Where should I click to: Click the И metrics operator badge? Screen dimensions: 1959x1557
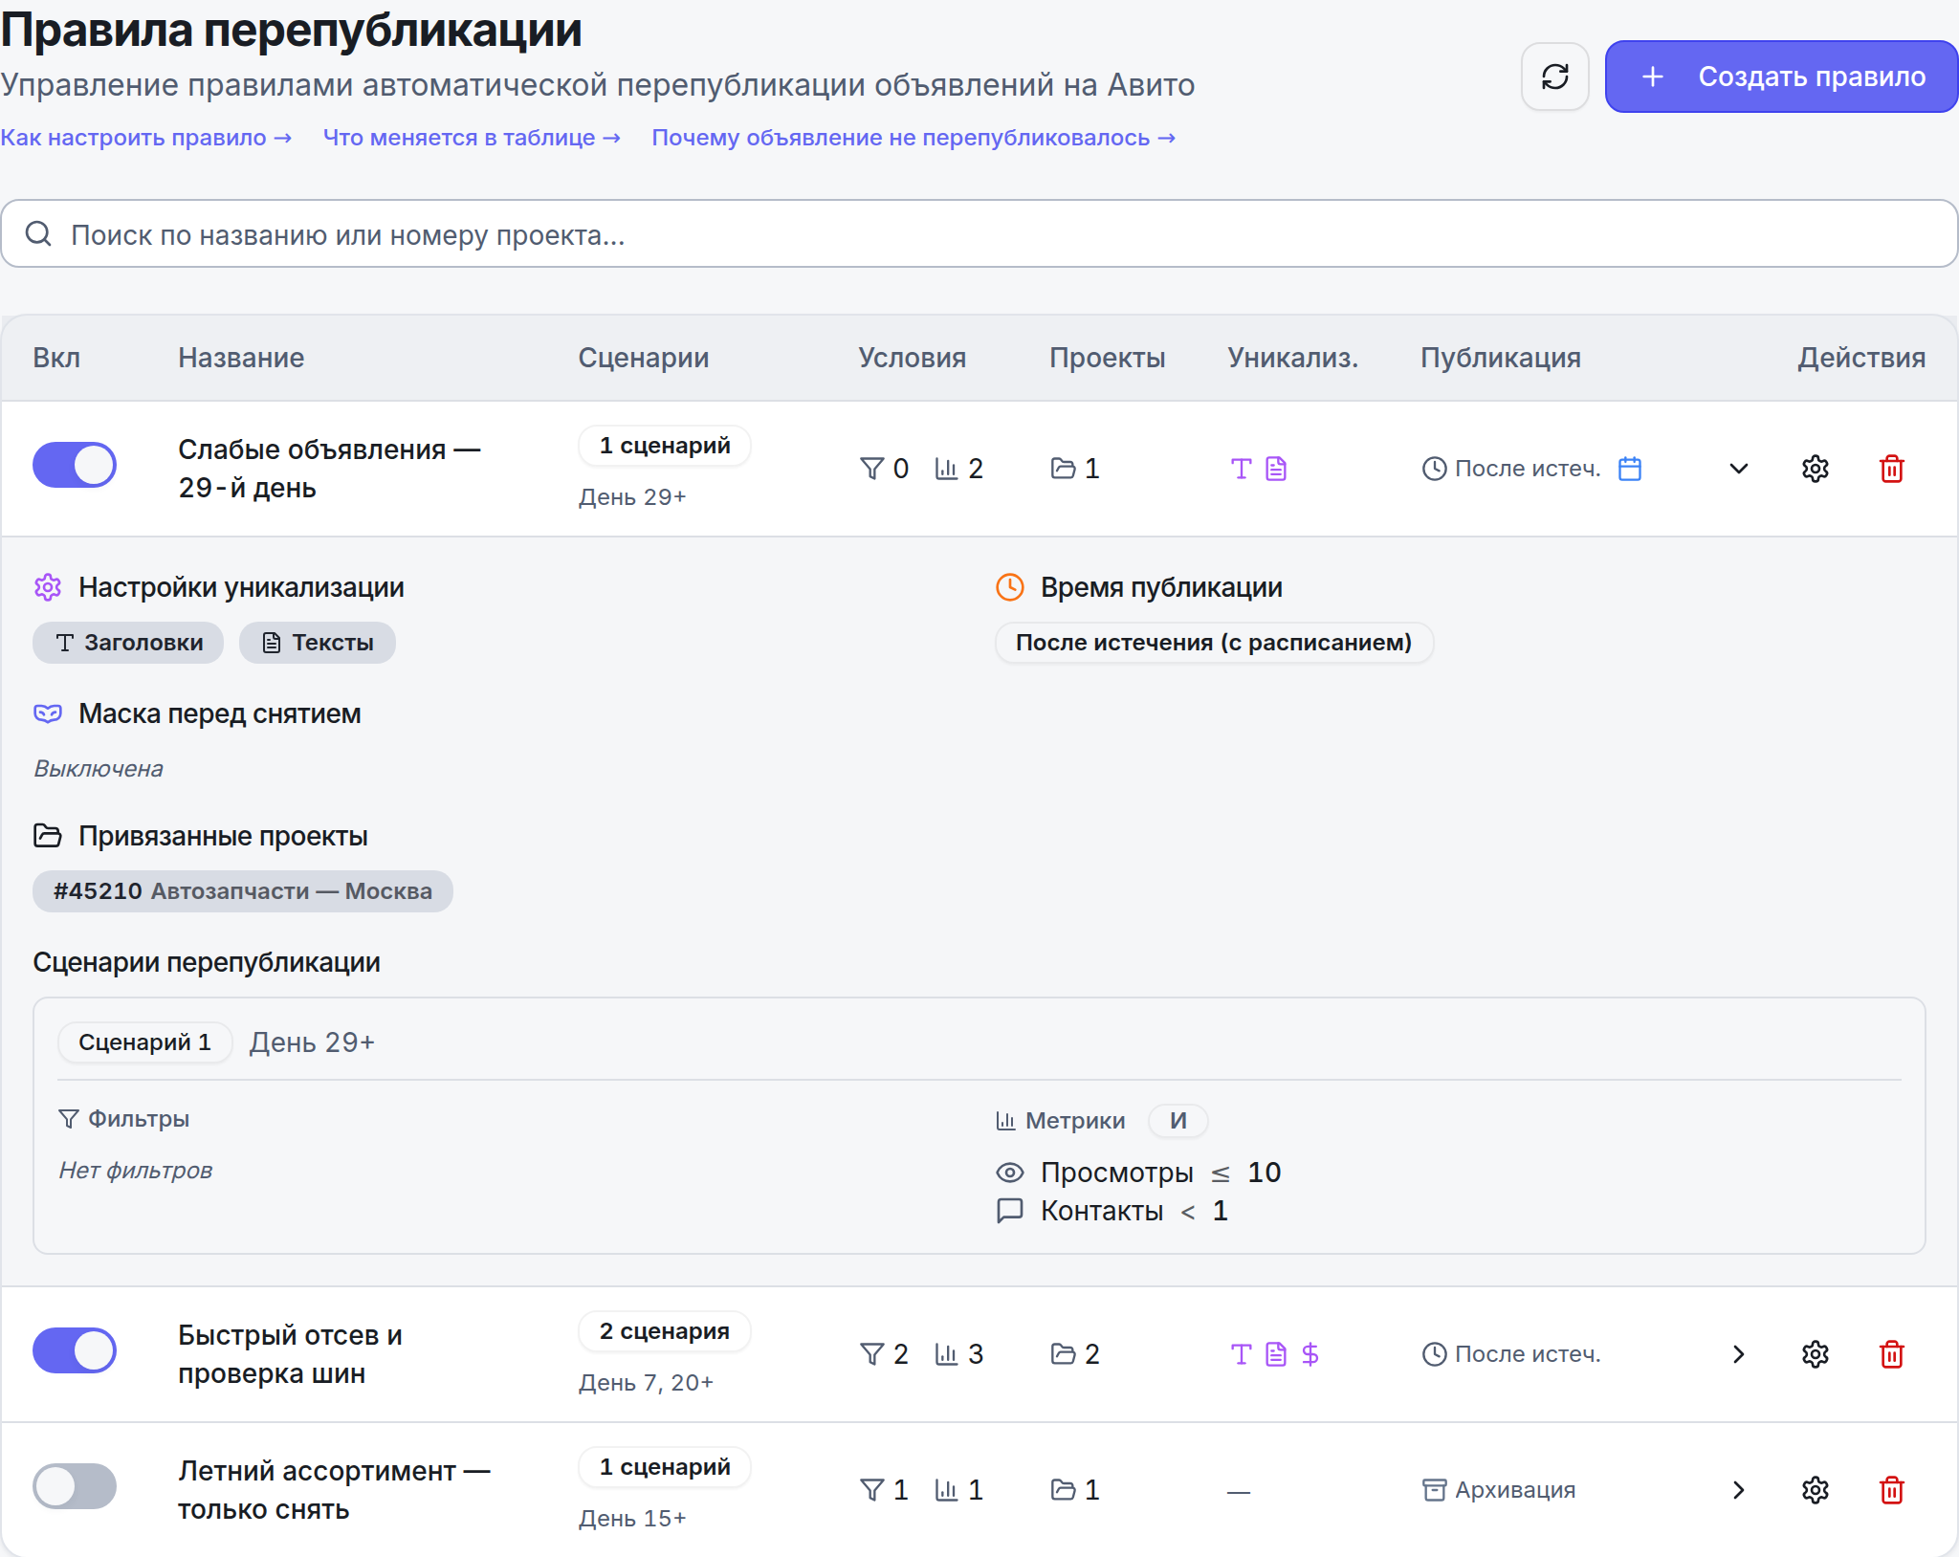(x=1178, y=1121)
